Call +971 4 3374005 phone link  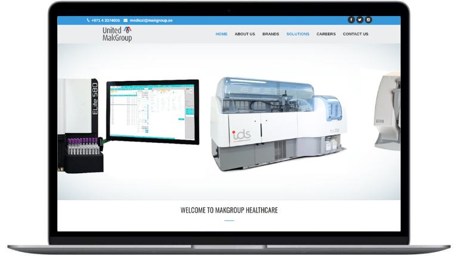[x=106, y=20]
